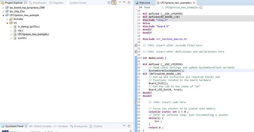Open the Symbol Viewer tab
Screen dimensions: 254x132
click(x=76, y=3)
